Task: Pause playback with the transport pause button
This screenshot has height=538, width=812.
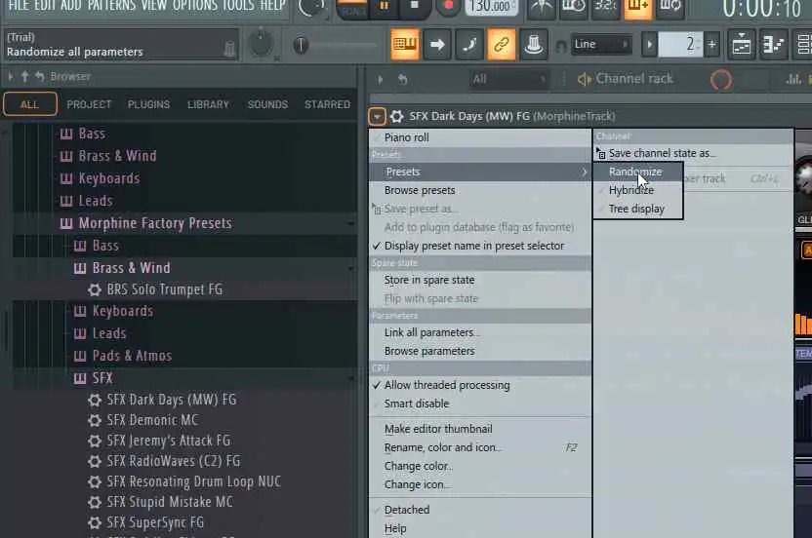Action: 384,6
